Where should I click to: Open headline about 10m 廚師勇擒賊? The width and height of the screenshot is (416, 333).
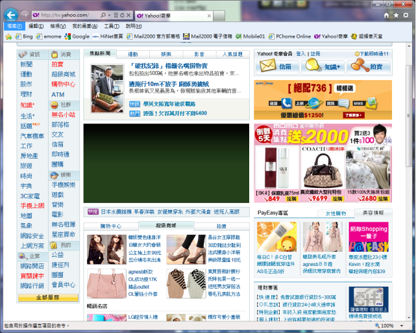pyautogui.click(x=169, y=84)
